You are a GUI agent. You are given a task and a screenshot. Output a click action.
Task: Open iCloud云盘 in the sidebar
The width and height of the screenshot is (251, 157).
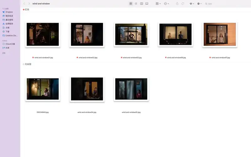tap(10, 44)
